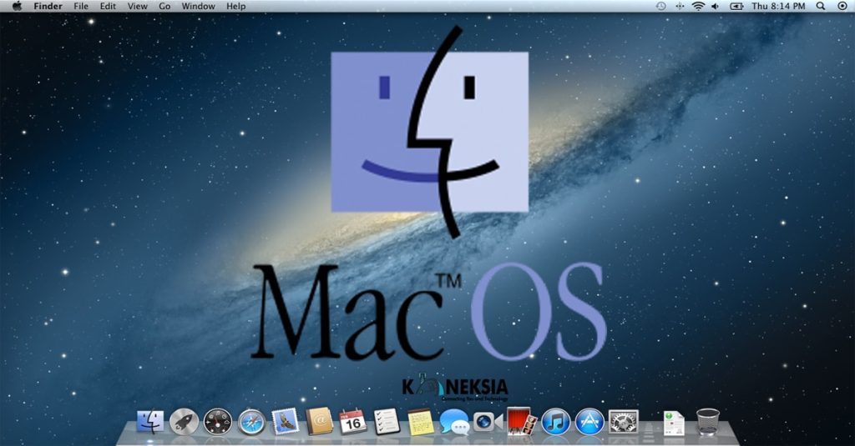This screenshot has height=446, width=855.
Task: Launch Reminders checklist icon
Action: click(x=387, y=421)
